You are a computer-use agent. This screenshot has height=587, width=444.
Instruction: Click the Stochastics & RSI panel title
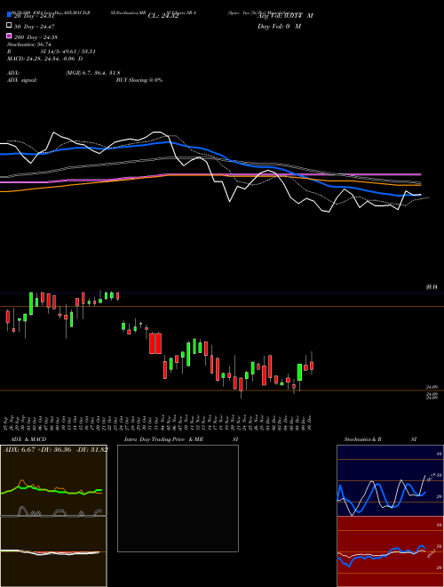click(x=380, y=439)
